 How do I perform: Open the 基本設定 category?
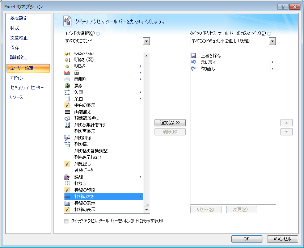click(x=19, y=18)
